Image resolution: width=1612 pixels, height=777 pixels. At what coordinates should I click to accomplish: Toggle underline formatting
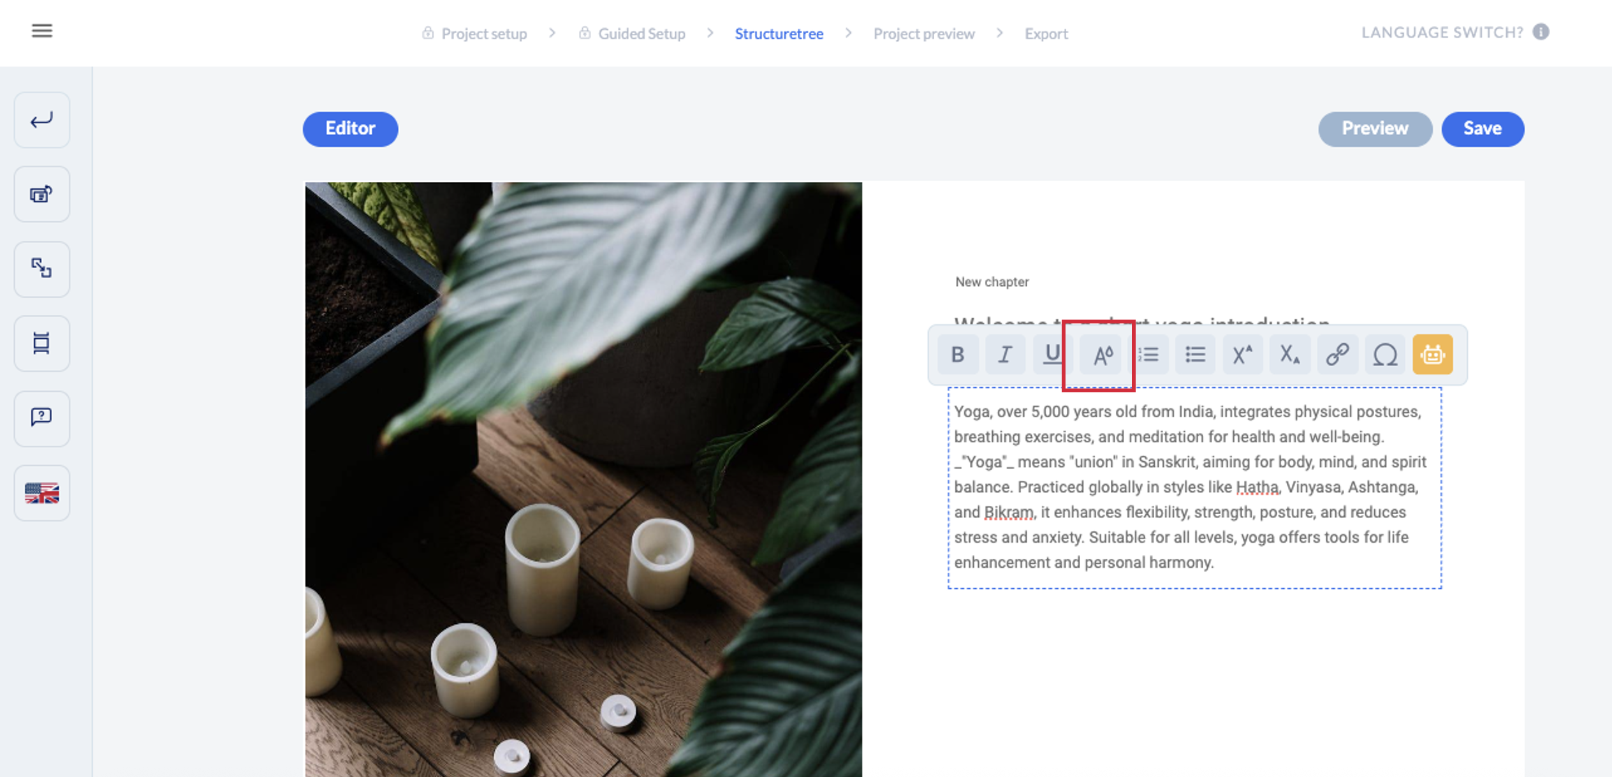pyautogui.click(x=1052, y=355)
